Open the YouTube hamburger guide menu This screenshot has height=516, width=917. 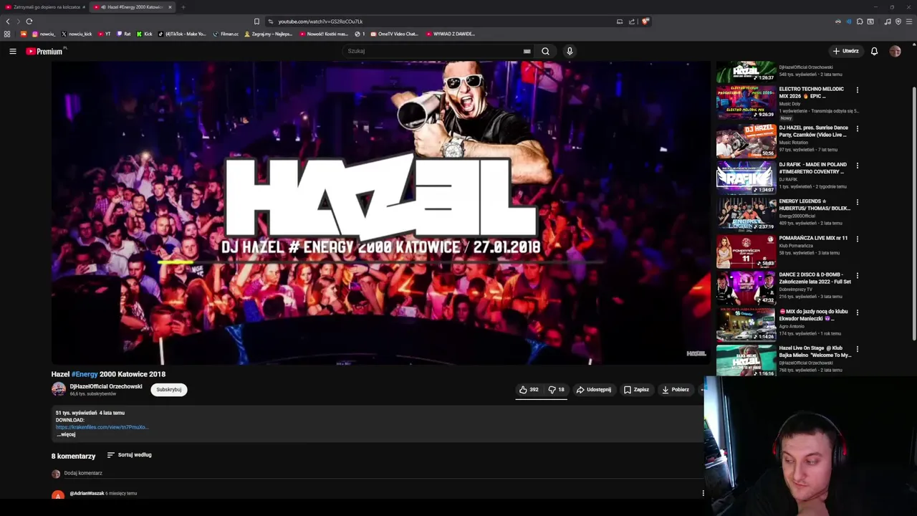tap(12, 51)
